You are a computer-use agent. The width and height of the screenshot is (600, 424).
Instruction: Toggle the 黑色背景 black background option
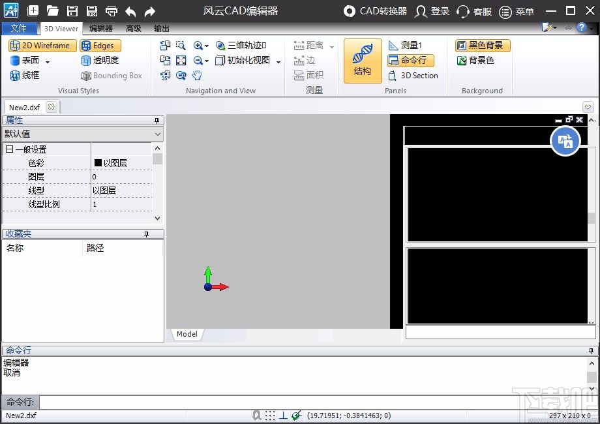coord(483,46)
